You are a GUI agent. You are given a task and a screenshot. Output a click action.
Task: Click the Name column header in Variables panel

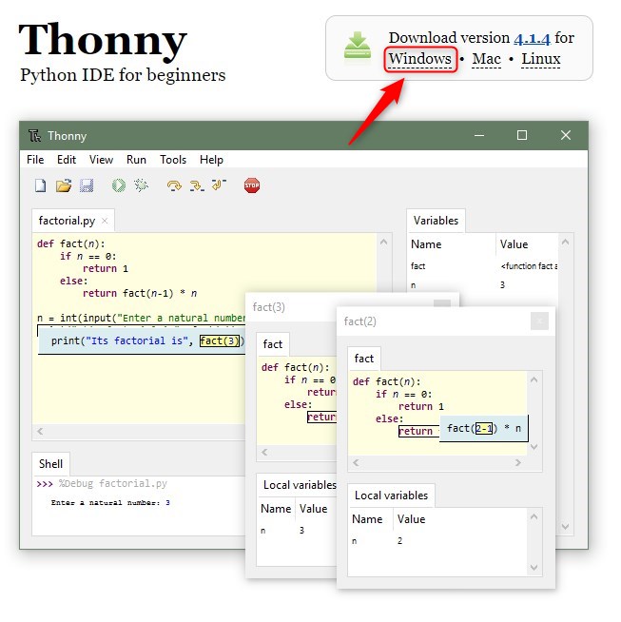452,244
